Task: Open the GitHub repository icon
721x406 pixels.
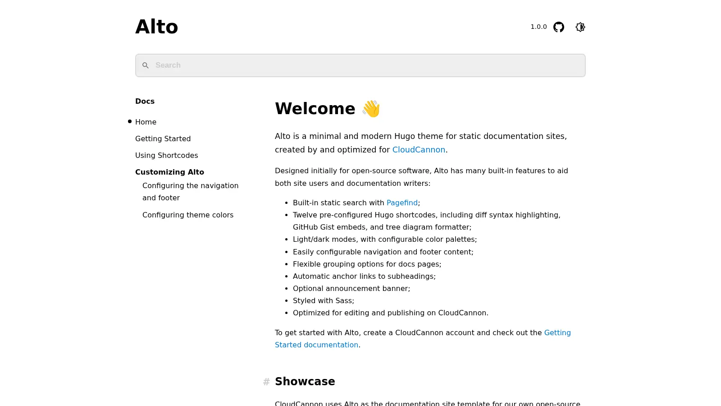Action: tap(559, 27)
